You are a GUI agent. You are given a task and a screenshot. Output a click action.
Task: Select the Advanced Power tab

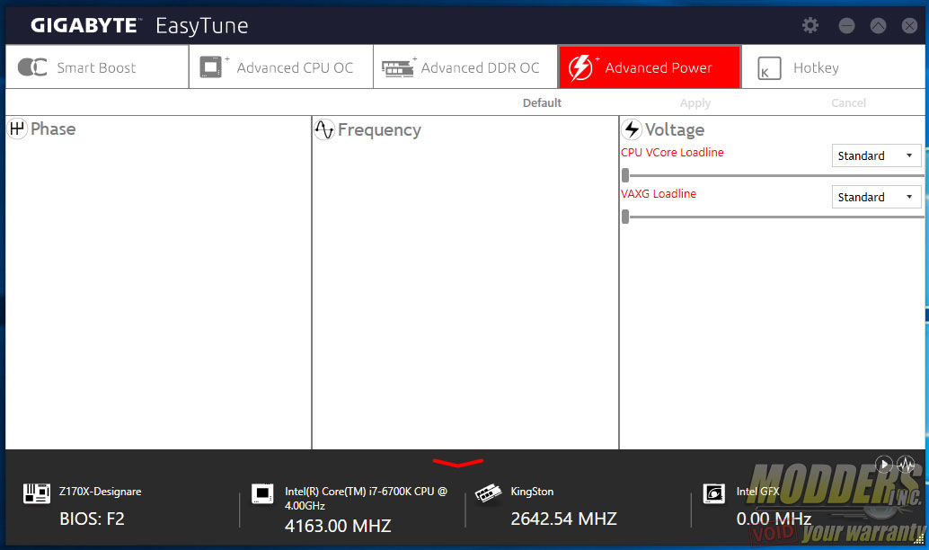650,67
